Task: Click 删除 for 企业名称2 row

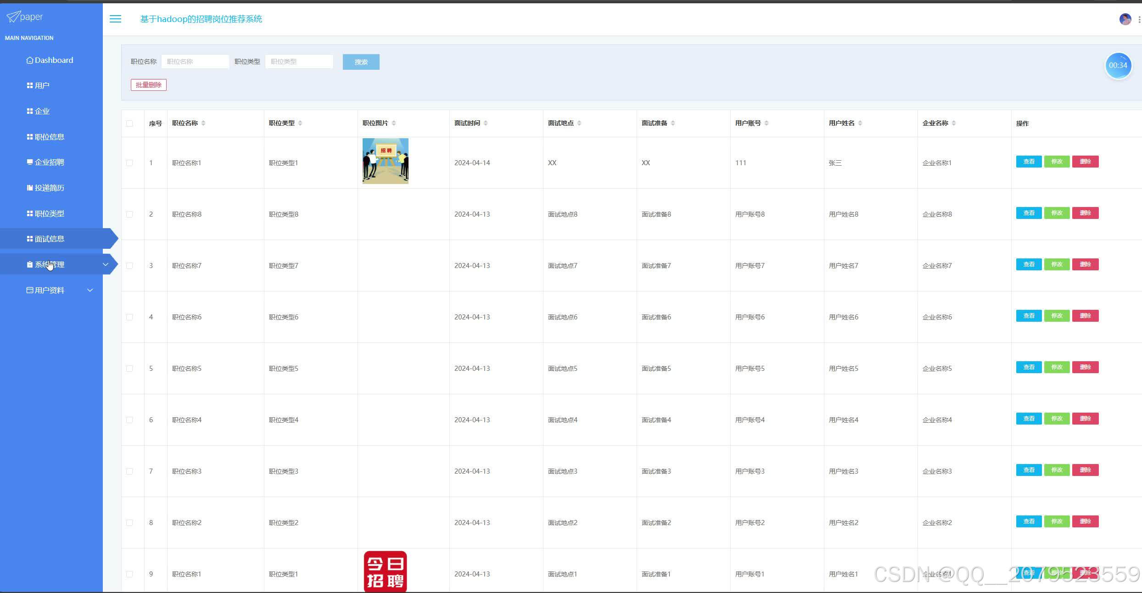Action: [1085, 521]
